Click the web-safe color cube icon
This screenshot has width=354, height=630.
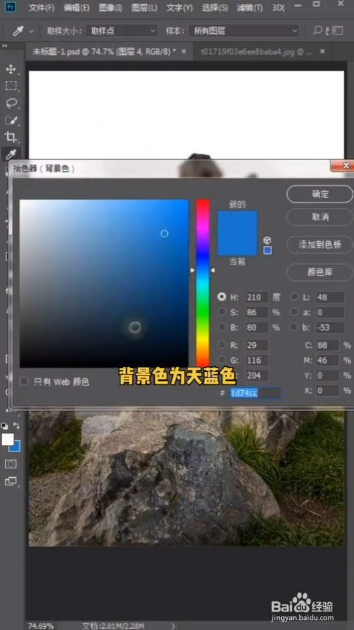(267, 241)
